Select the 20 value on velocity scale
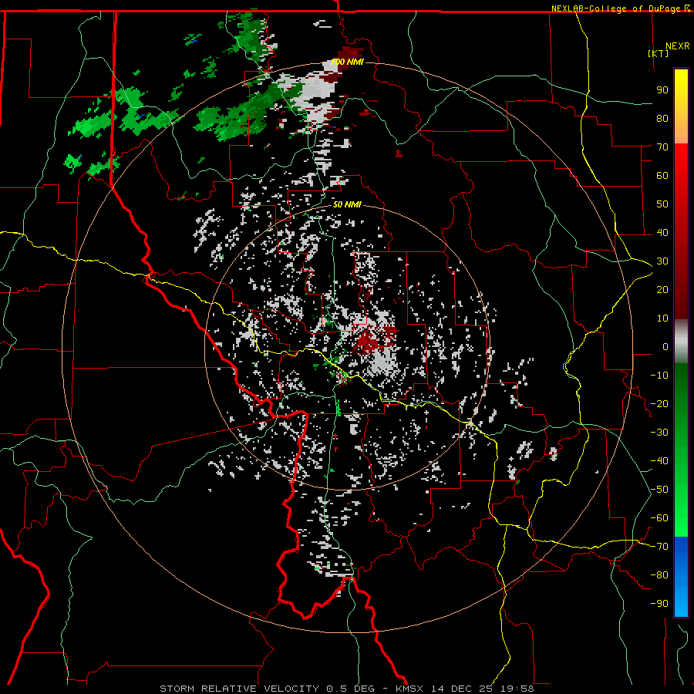This screenshot has height=694, width=694. (x=662, y=290)
